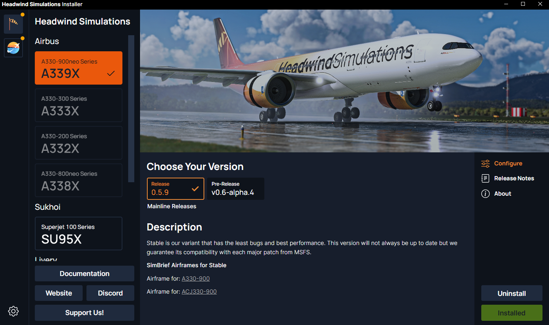This screenshot has height=325, width=549.
Task: Open the A330-900 SimBrief airframe link
Action: pos(195,279)
